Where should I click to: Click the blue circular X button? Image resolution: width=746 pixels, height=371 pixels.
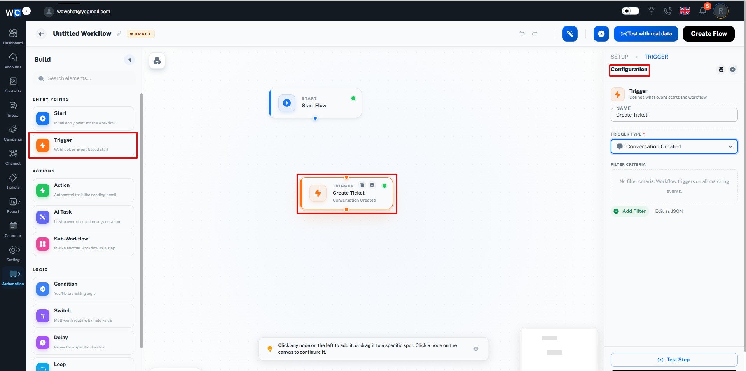(601, 34)
